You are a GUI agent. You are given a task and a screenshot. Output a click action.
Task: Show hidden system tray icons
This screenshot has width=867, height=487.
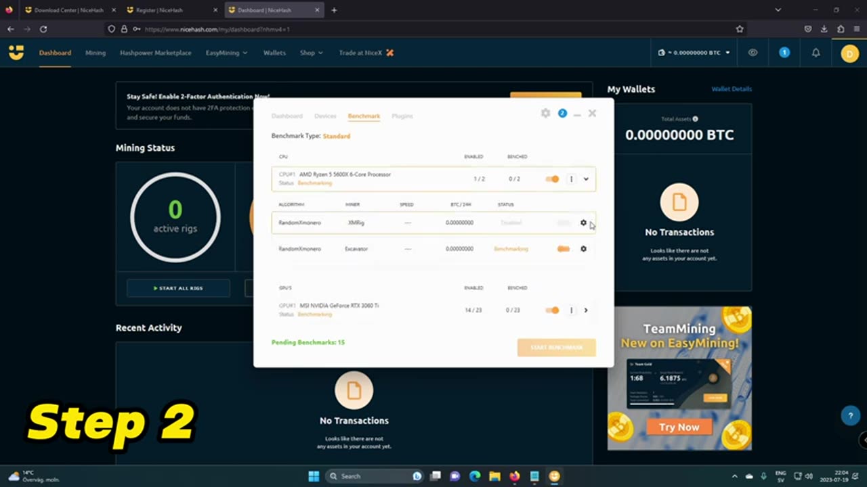click(x=734, y=476)
